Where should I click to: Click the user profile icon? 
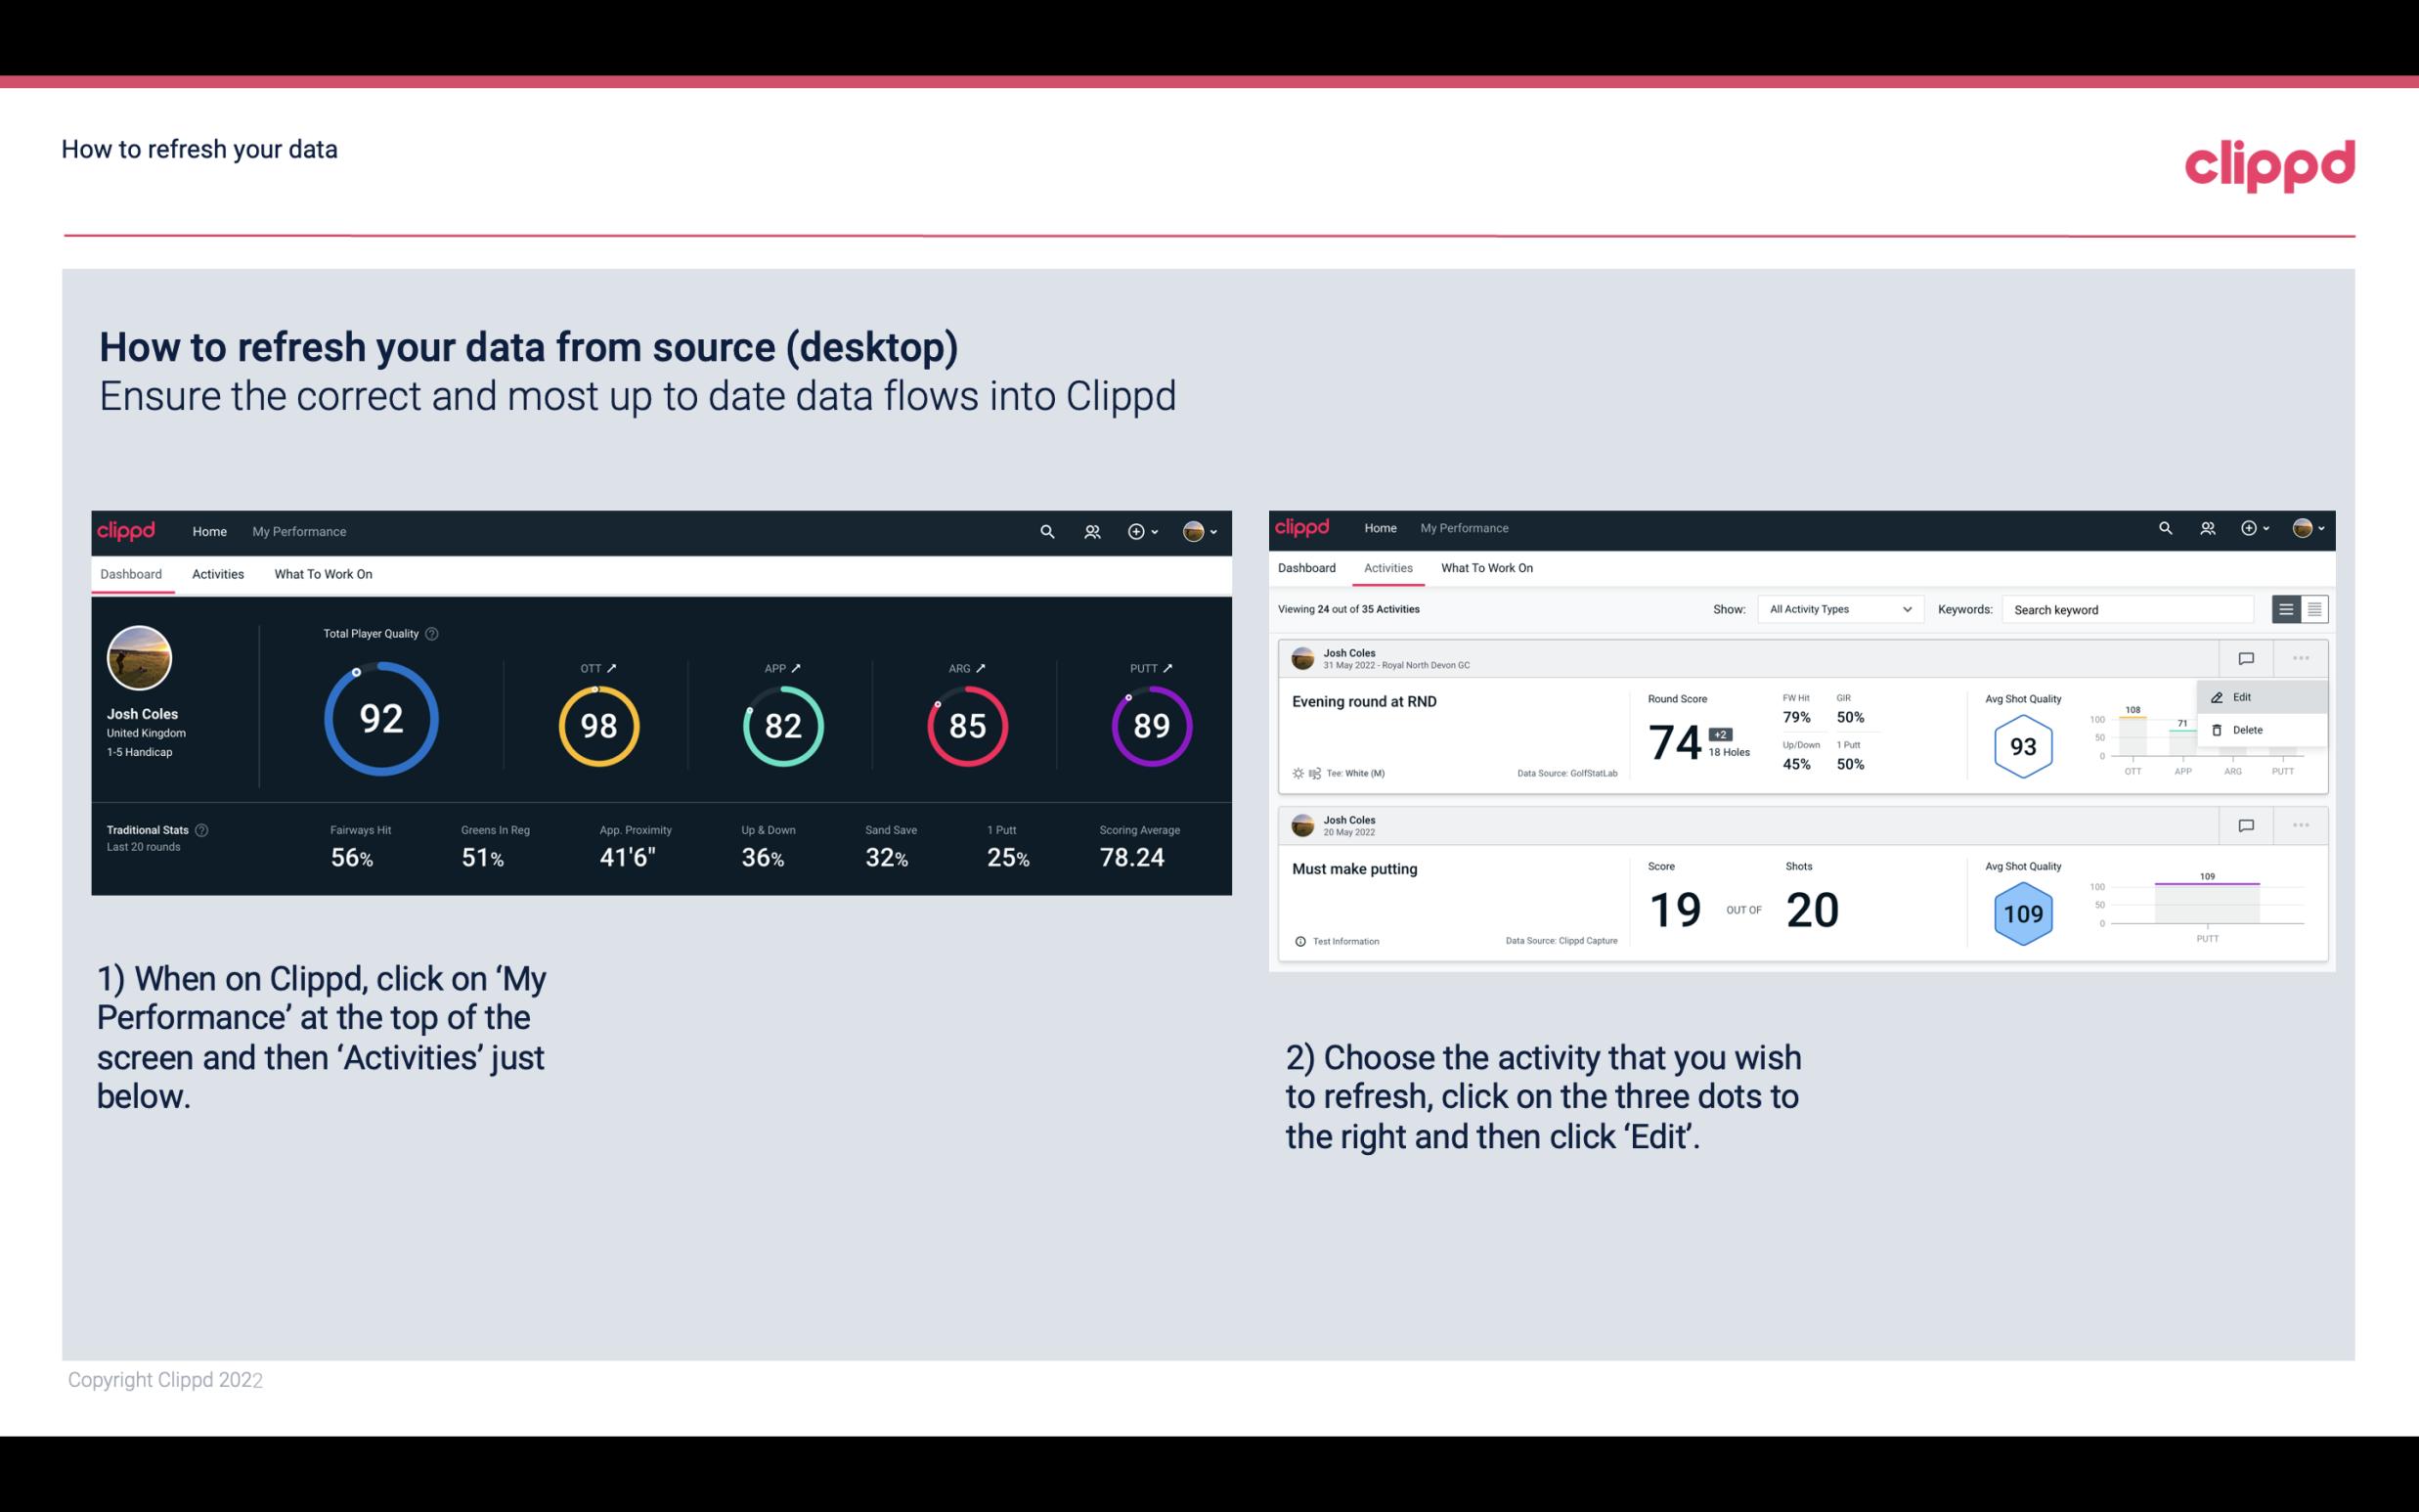coord(1193,529)
